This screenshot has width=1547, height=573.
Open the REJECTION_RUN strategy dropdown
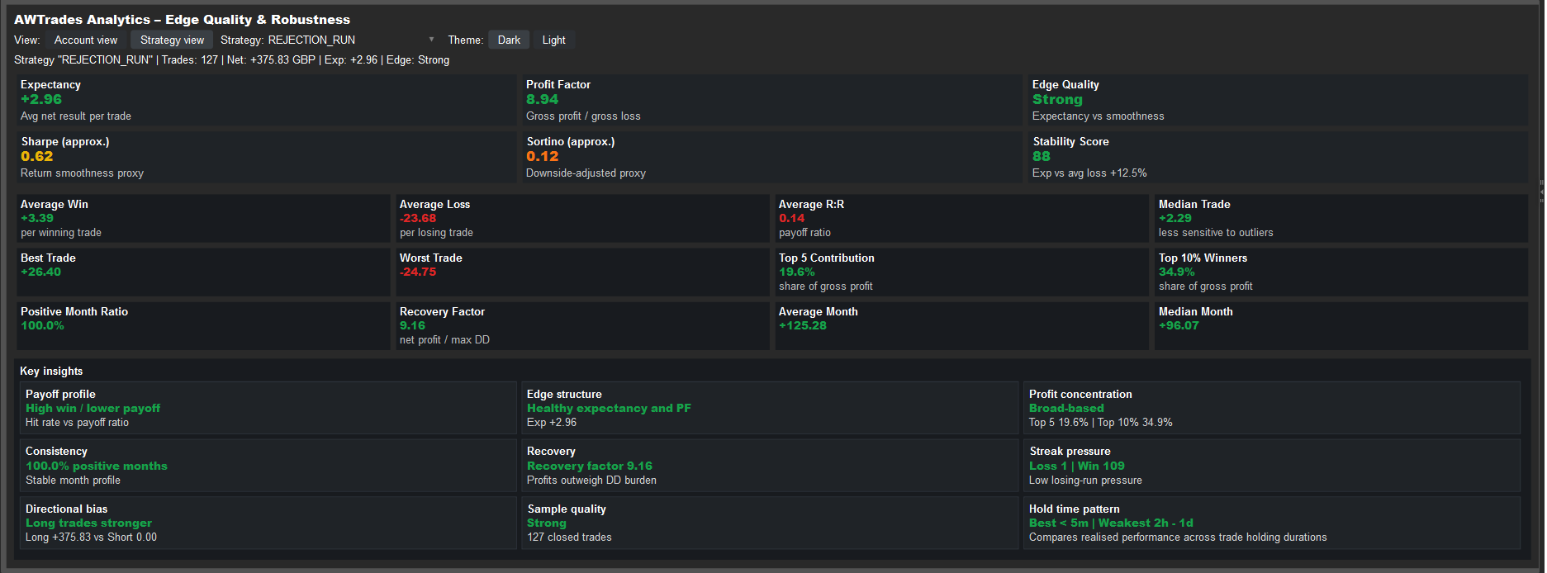click(x=351, y=40)
